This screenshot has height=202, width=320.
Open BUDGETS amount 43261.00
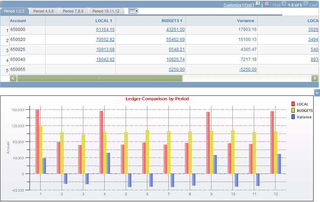pos(175,30)
